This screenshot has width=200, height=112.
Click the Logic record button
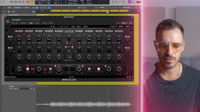(x=27, y=2)
